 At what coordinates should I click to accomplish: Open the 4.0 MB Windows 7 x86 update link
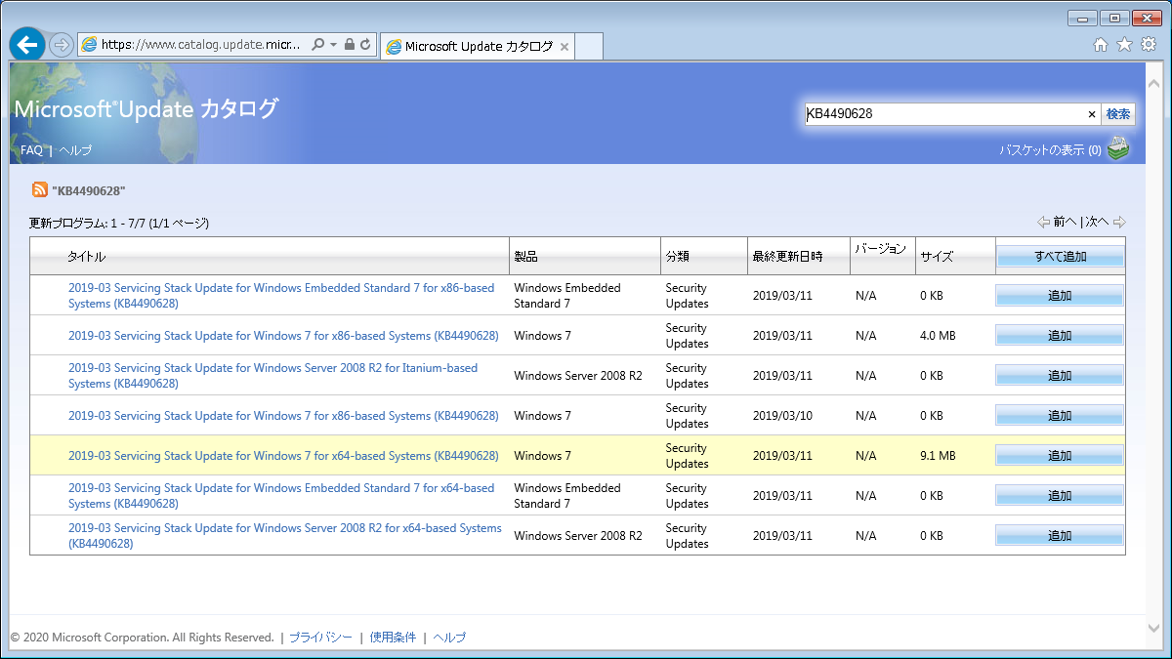(283, 336)
